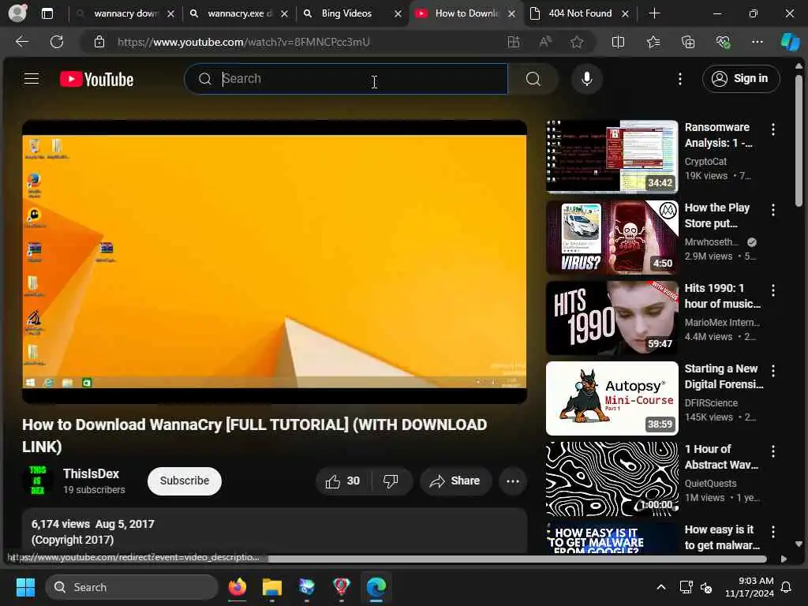The width and height of the screenshot is (808, 606).
Task: Open read aloud from address bar
Action: (545, 42)
